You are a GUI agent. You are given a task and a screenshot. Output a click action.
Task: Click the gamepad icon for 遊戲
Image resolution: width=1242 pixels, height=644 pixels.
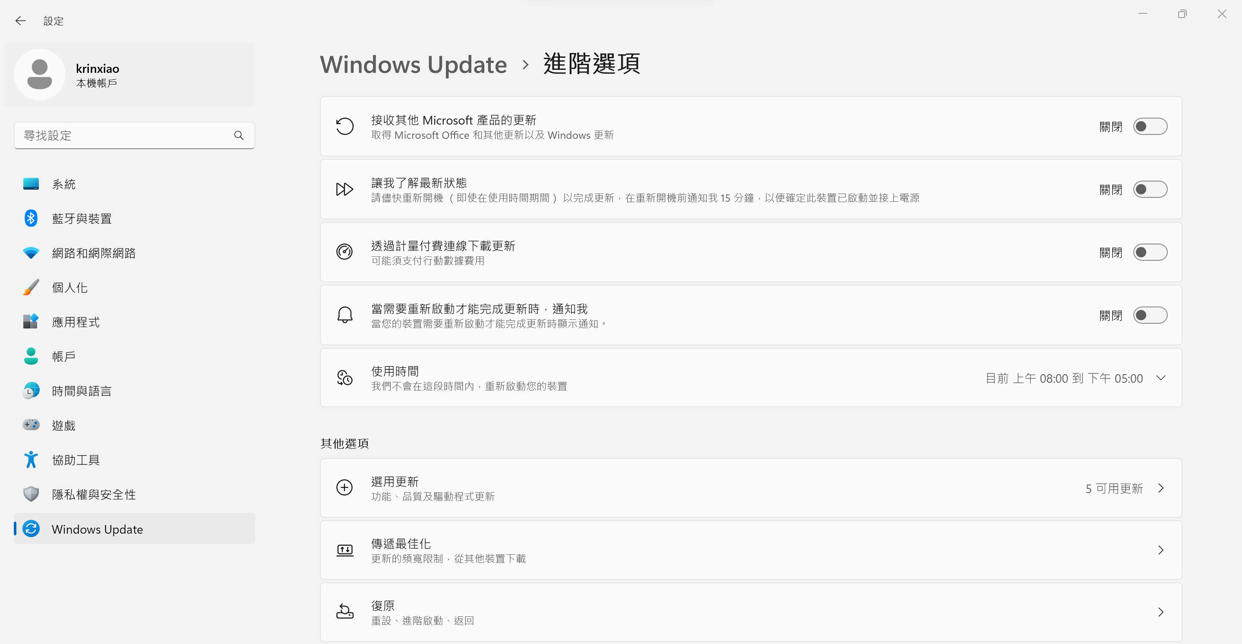point(31,425)
